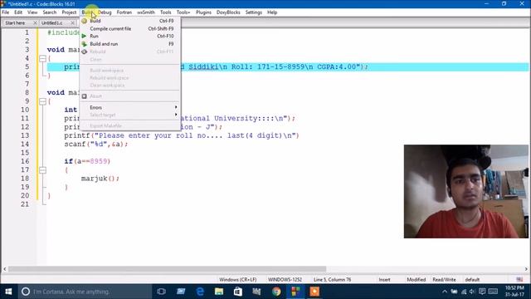Expand the Errors submenu
The image size is (531, 299).
coord(131,107)
